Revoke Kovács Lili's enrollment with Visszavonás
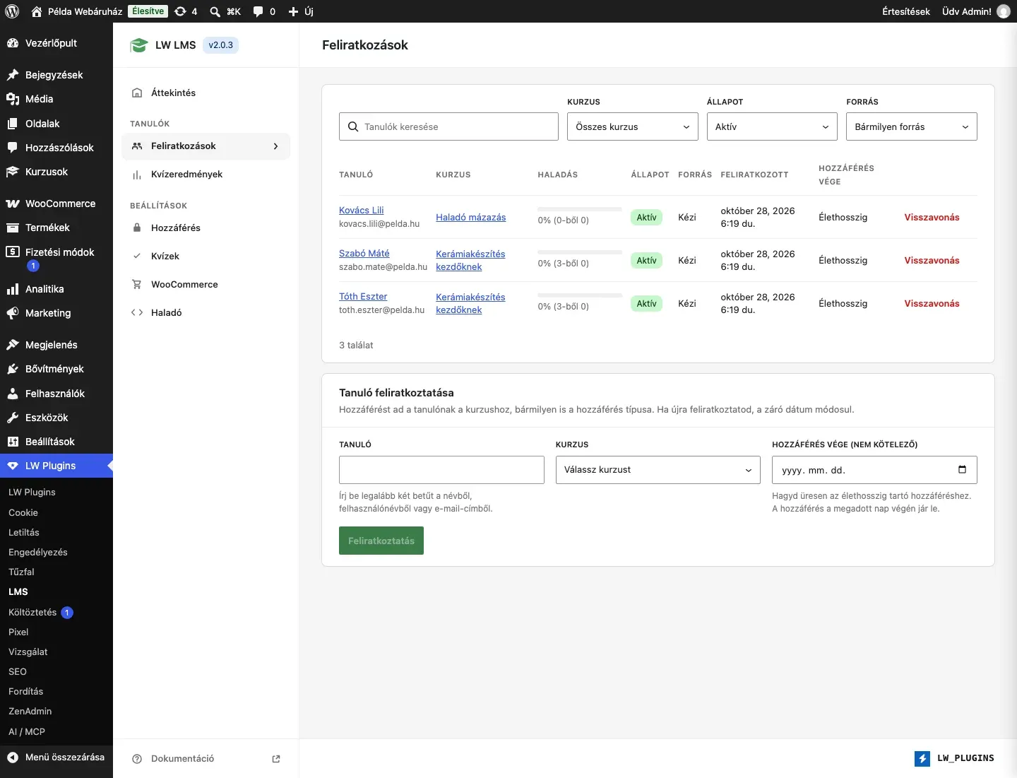 (932, 218)
